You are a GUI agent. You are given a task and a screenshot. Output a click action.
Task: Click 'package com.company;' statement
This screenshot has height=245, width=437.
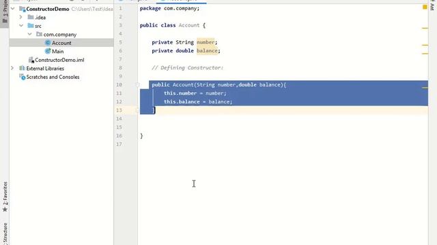169,8
